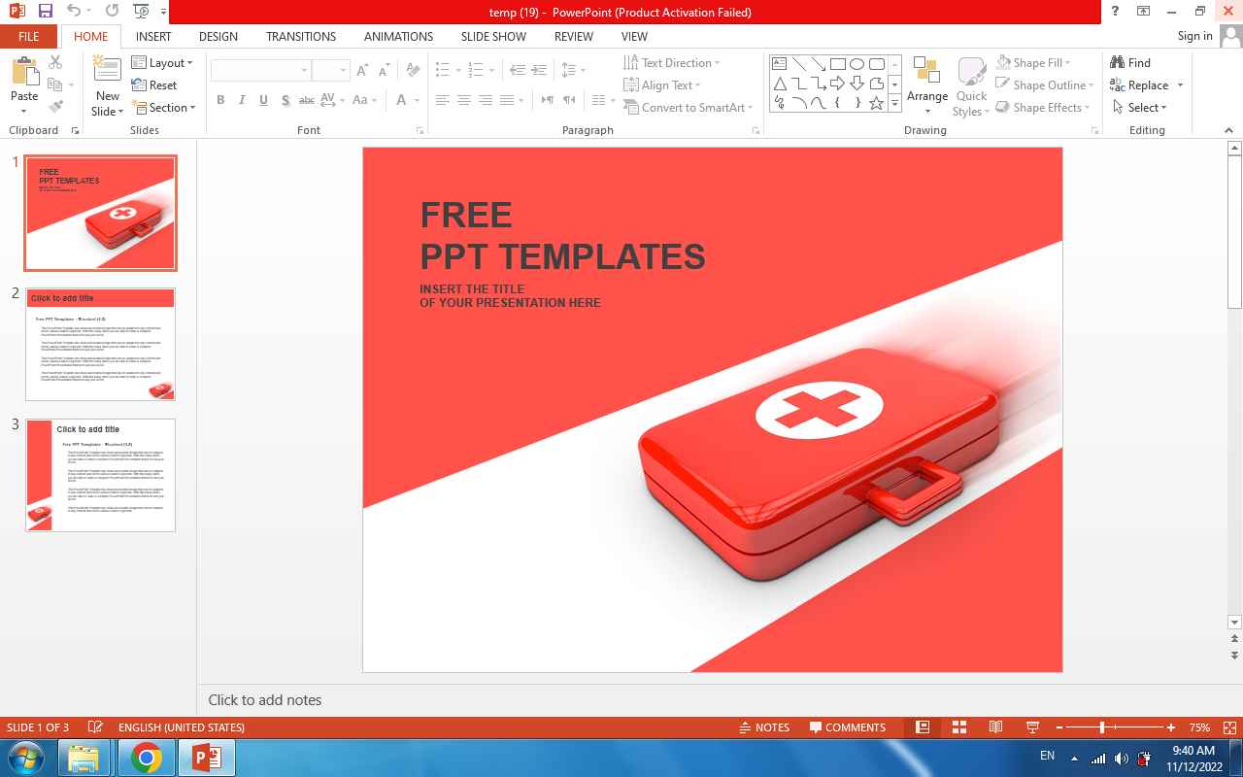Switch to Reading View in status bar
Screen dimensions: 1243x777
pos(995,727)
